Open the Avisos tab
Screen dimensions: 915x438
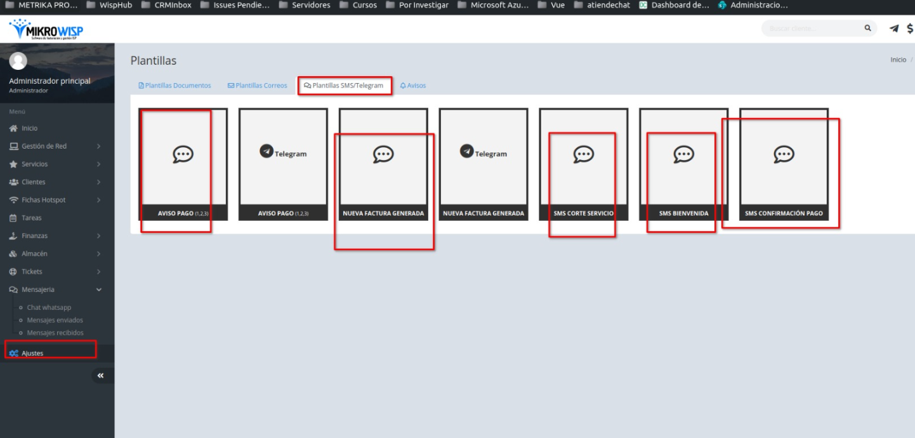click(x=413, y=86)
